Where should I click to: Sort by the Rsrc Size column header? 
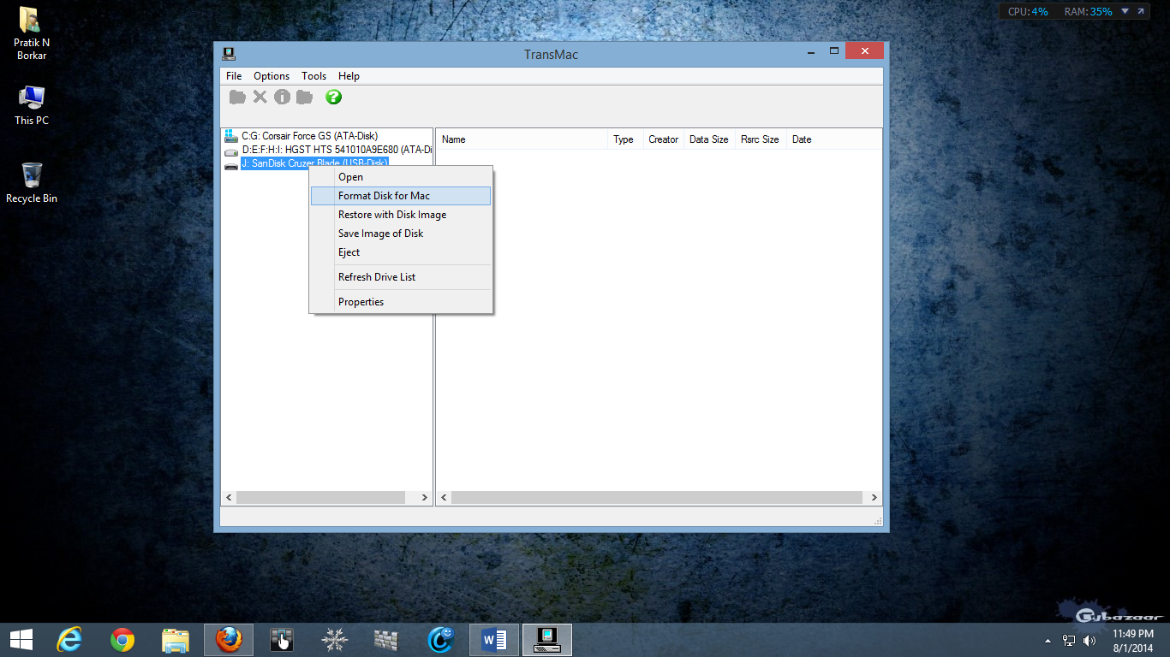761,139
